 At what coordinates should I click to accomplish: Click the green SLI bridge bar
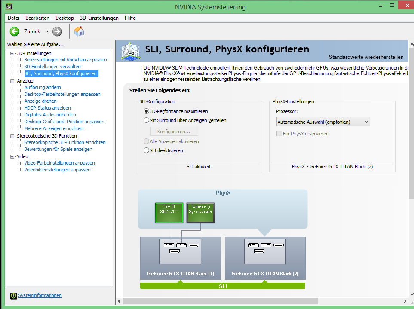(x=223, y=286)
